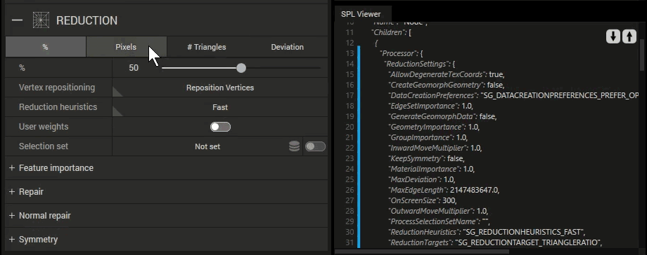Click the "MaterialImportance" line
647x255 pixels.
point(431,169)
